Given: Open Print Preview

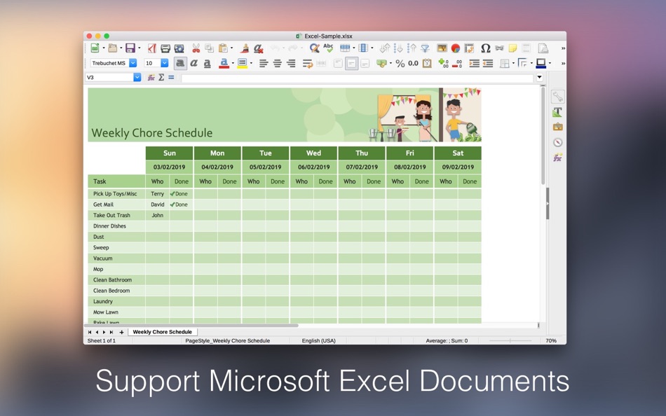Looking at the screenshot, I should (x=179, y=48).
